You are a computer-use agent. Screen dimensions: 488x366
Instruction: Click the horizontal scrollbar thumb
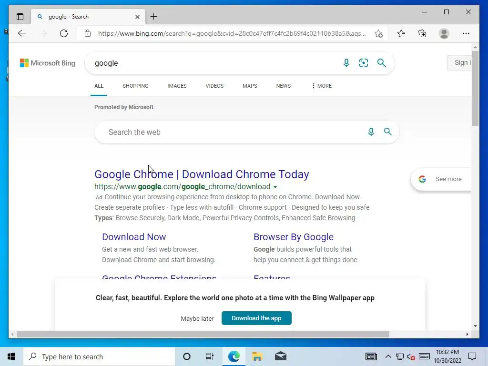tap(203, 334)
